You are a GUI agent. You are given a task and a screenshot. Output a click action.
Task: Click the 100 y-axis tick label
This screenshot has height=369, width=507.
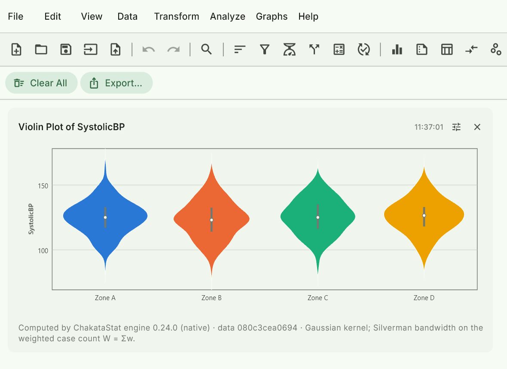click(43, 251)
